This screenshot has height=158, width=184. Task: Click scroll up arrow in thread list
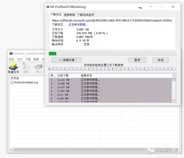coord(174,76)
